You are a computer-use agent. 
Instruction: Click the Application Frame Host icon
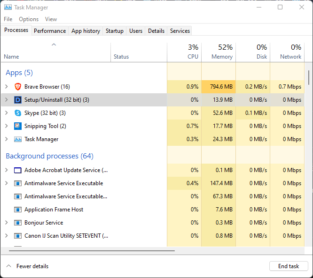18,210
